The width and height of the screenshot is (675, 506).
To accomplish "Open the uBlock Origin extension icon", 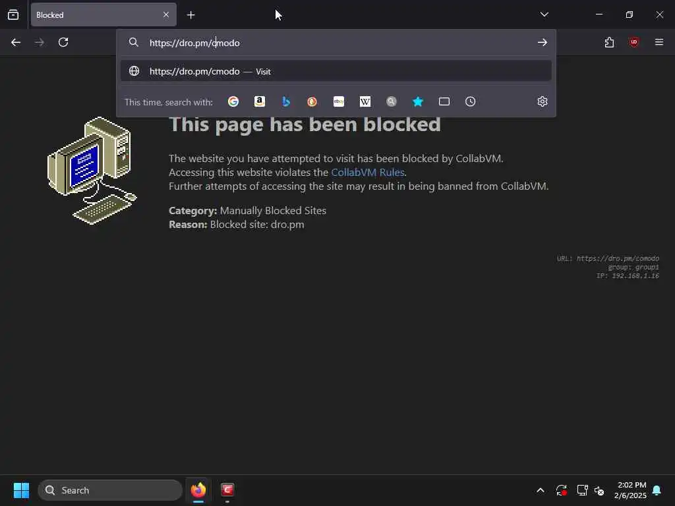I will (634, 42).
